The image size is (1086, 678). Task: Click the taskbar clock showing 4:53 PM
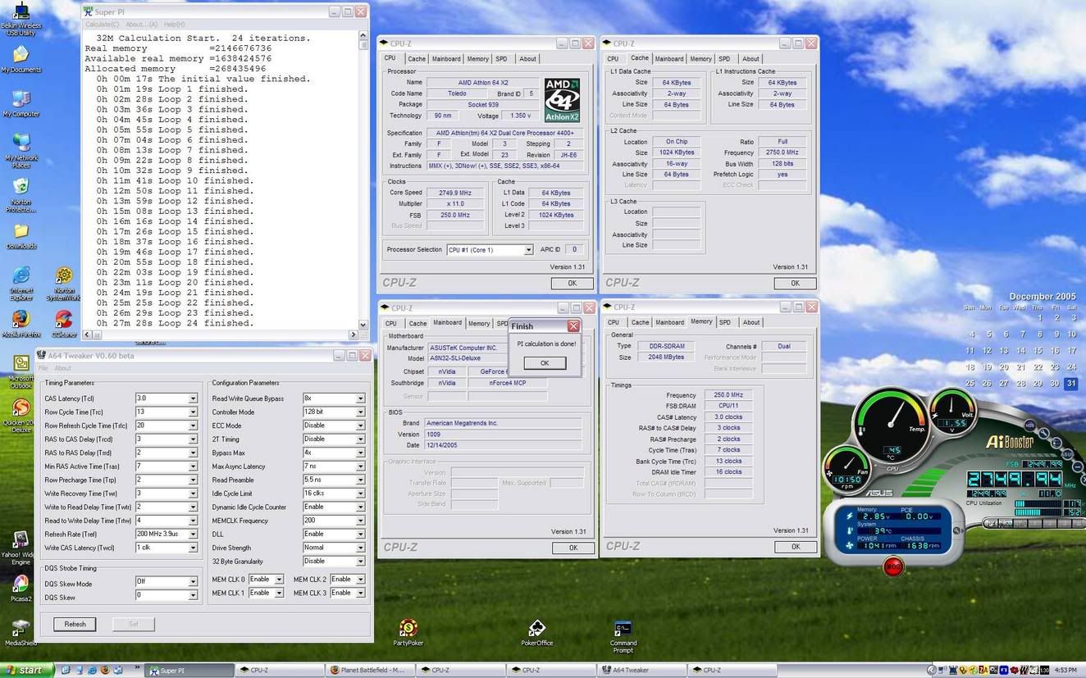click(1065, 671)
